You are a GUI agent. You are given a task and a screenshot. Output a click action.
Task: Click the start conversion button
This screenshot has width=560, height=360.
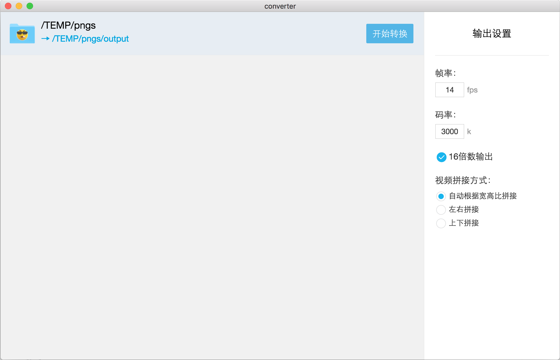point(390,34)
